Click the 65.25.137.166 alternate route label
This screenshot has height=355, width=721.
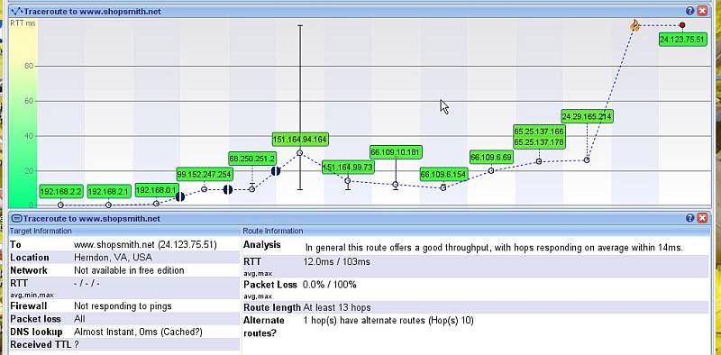538,132
